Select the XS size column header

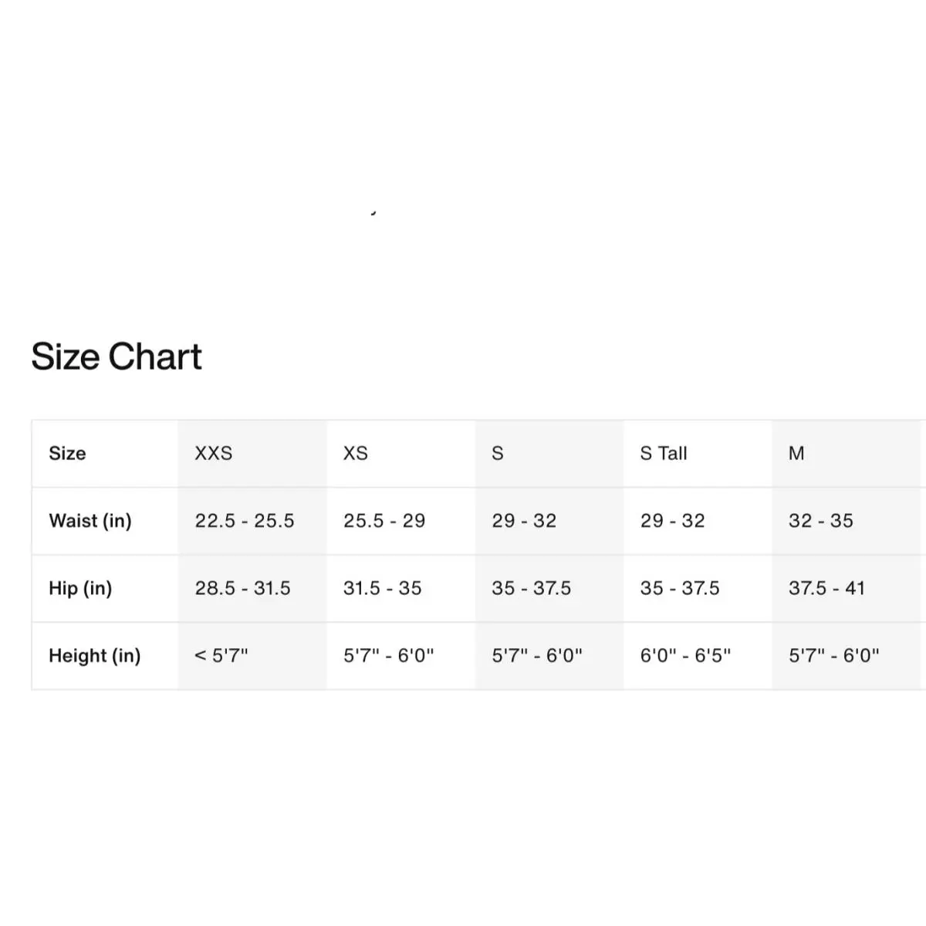(x=356, y=454)
